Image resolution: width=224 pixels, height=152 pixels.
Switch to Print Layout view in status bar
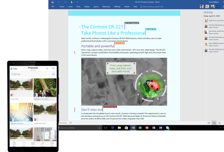click(214, 123)
